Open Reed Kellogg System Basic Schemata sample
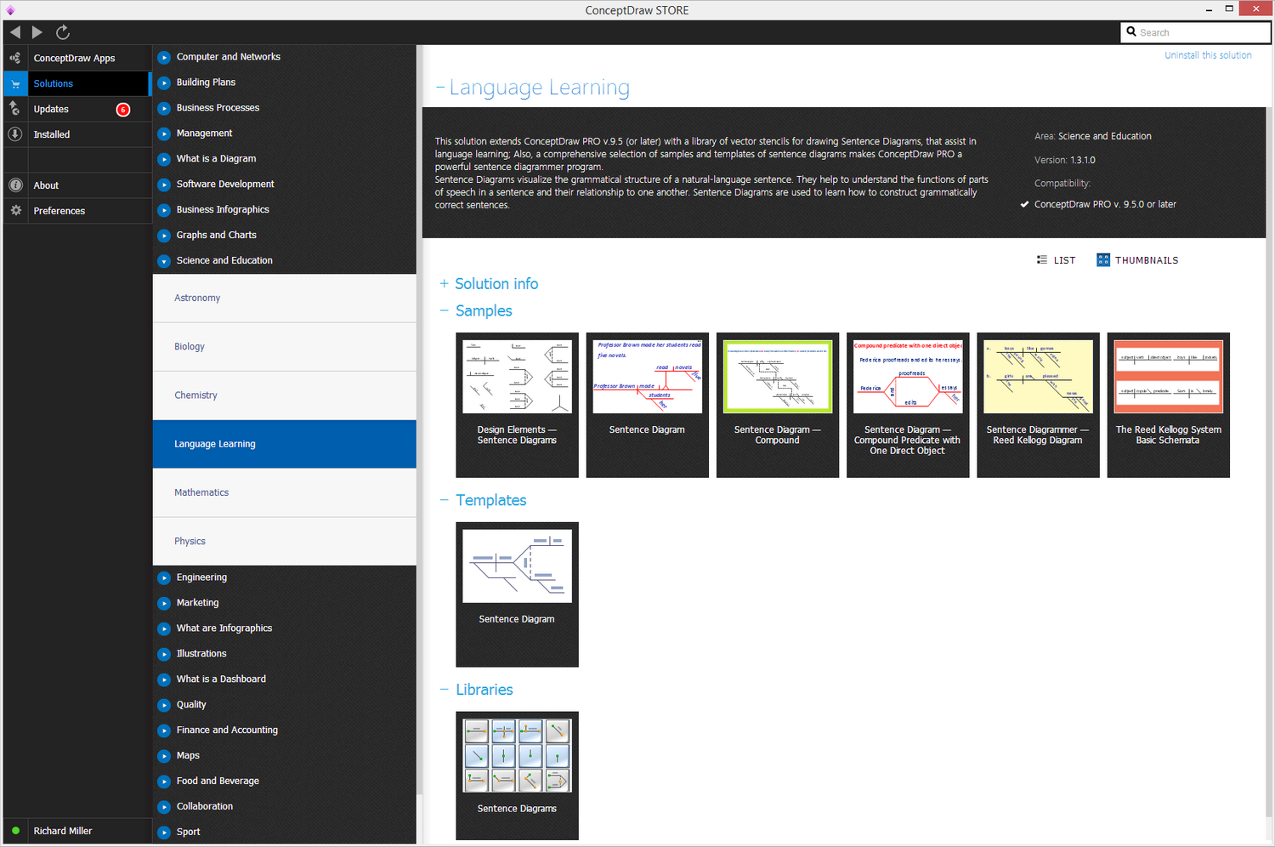Screen dimensions: 1275x847 coord(1169,405)
